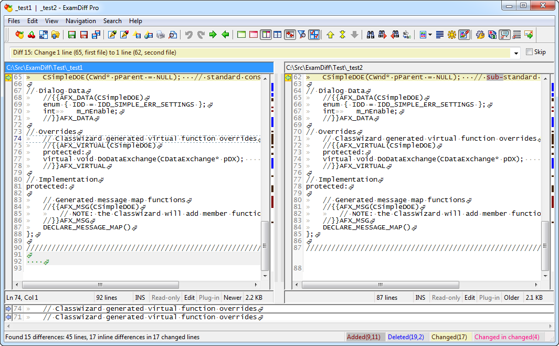
Task: Click Edit in the right pane status bar
Action: 470,298
